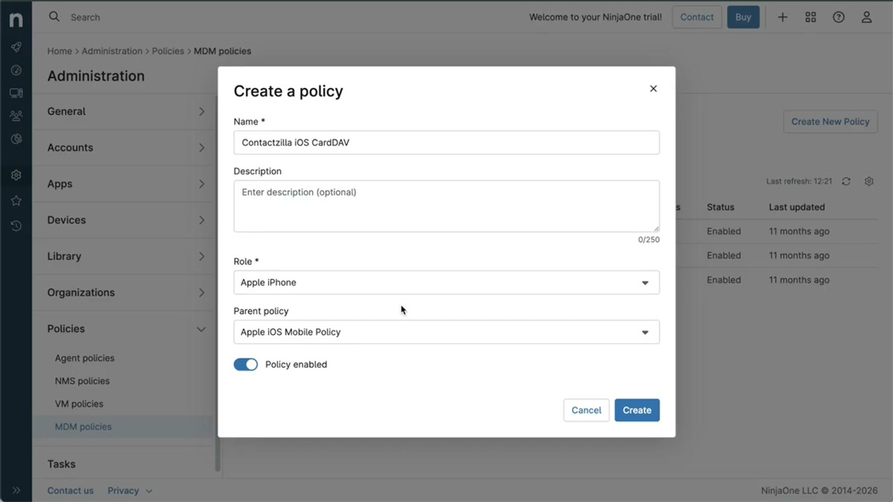Open the Administration gear sidebar icon
Viewport: 893px width, 502px height.
16,175
